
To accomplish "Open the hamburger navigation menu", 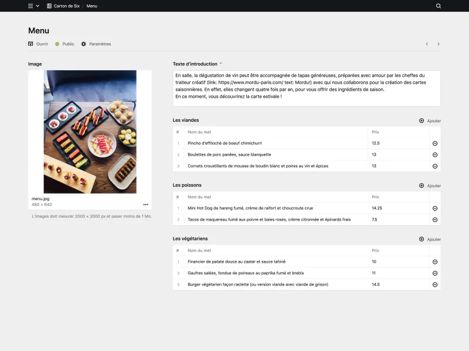I will coord(30,6).
